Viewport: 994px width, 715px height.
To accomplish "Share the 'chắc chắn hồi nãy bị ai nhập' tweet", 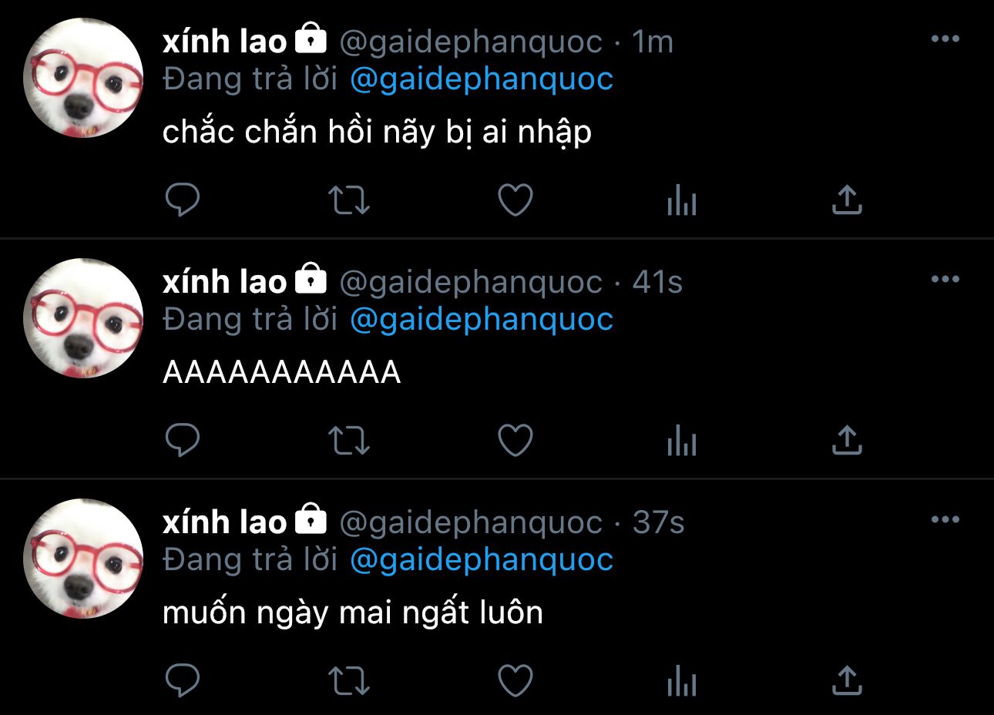I will [x=847, y=200].
